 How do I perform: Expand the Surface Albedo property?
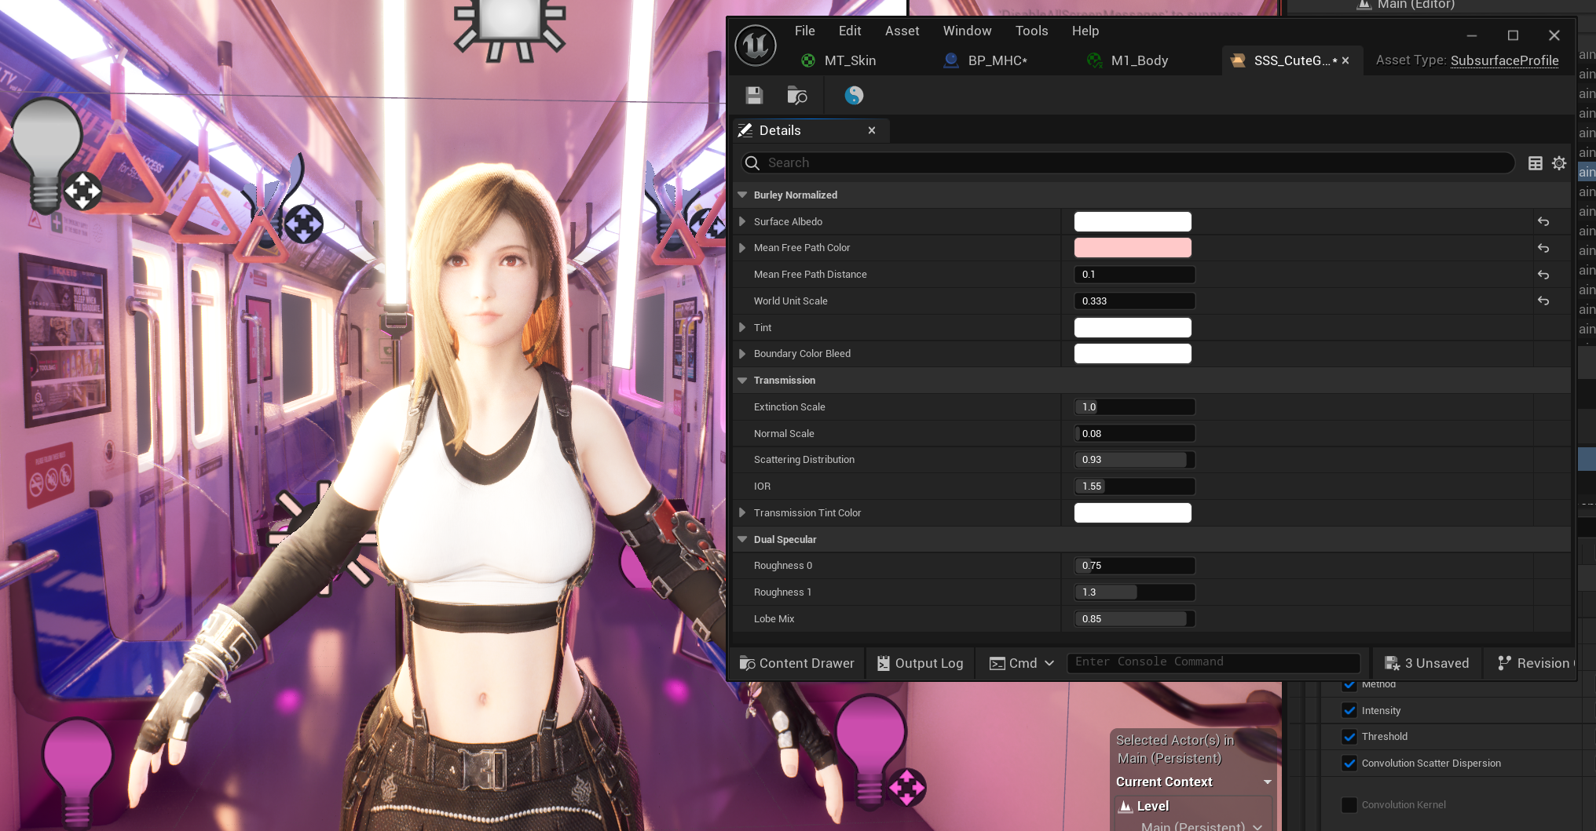742,222
